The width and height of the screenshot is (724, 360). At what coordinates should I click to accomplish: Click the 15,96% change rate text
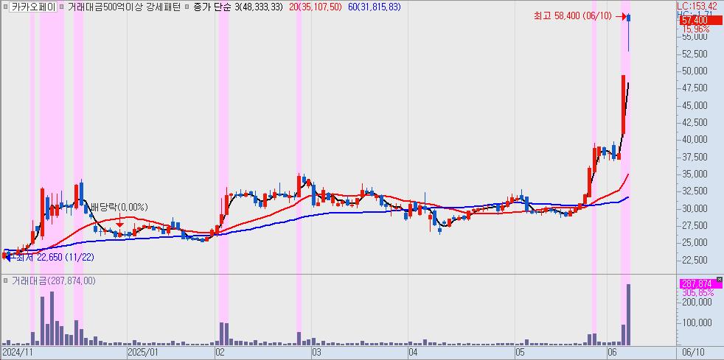(x=696, y=29)
